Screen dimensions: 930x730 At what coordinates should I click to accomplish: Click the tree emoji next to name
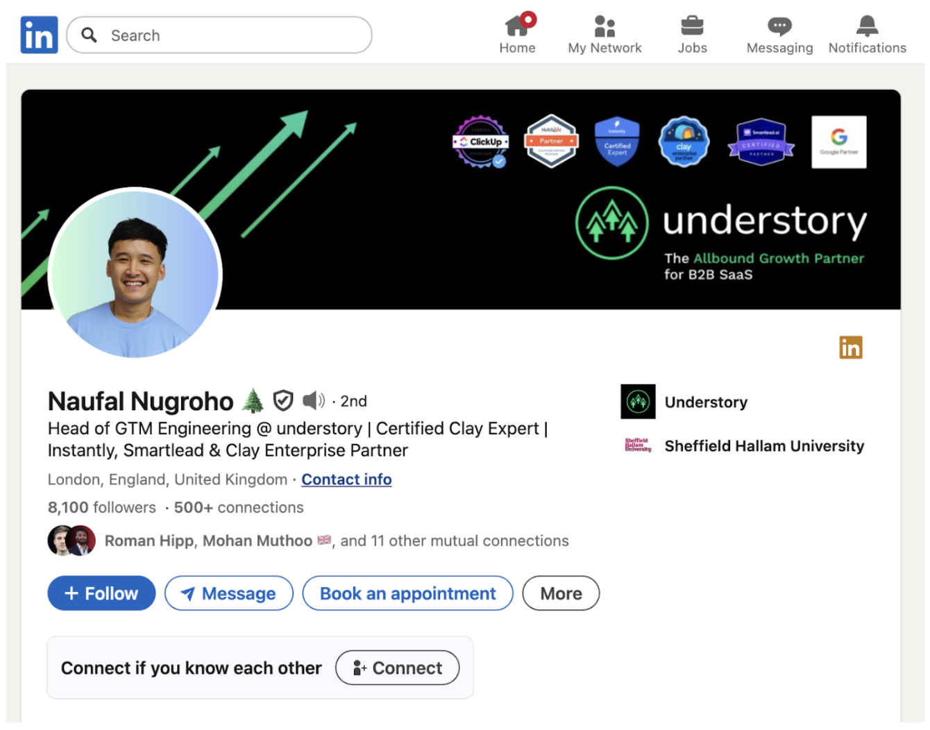pos(253,400)
